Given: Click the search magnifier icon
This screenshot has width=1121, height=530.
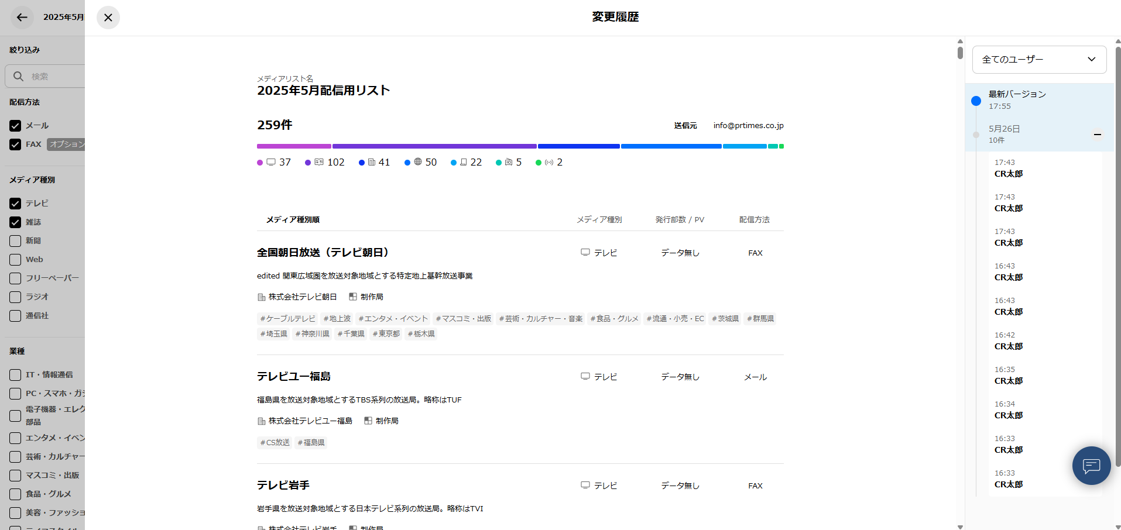Looking at the screenshot, I should (x=19, y=77).
